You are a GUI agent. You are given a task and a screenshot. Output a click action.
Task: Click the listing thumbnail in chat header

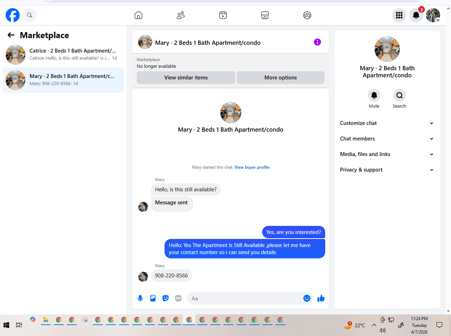145,42
